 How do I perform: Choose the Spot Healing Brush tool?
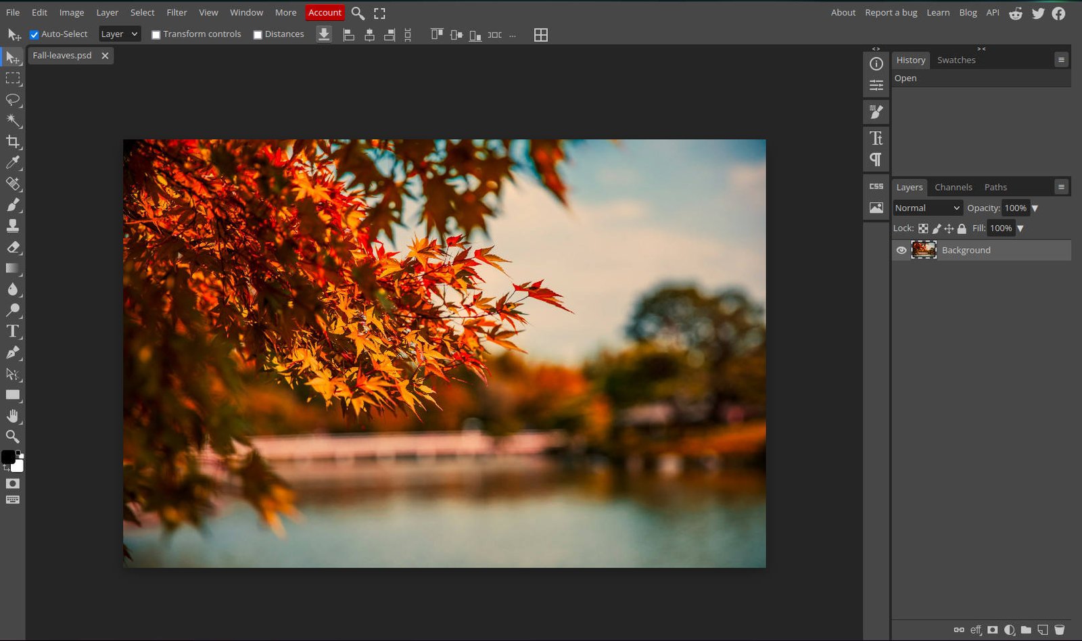(x=13, y=184)
